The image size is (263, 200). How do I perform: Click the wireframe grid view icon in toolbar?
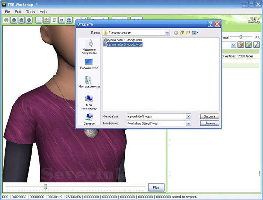39,20
